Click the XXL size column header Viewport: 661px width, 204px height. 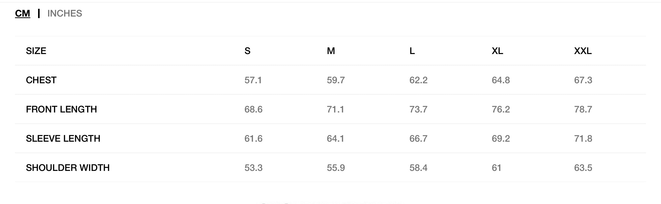pyautogui.click(x=583, y=51)
